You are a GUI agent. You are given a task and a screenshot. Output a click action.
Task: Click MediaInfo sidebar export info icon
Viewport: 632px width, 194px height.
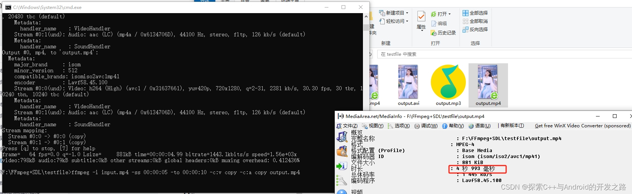pos(342,166)
